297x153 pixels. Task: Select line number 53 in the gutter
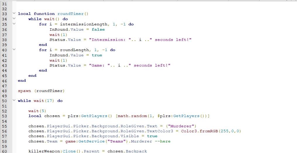click(x=4, y=116)
